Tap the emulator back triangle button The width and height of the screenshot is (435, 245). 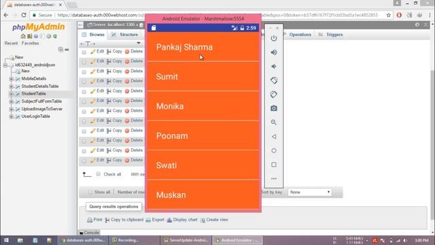click(273, 136)
